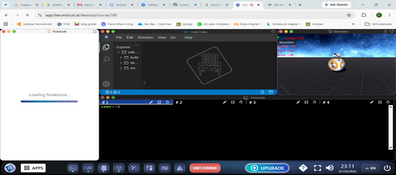
Task: Open the Simulation cube app from the dock
Action: tap(119, 168)
